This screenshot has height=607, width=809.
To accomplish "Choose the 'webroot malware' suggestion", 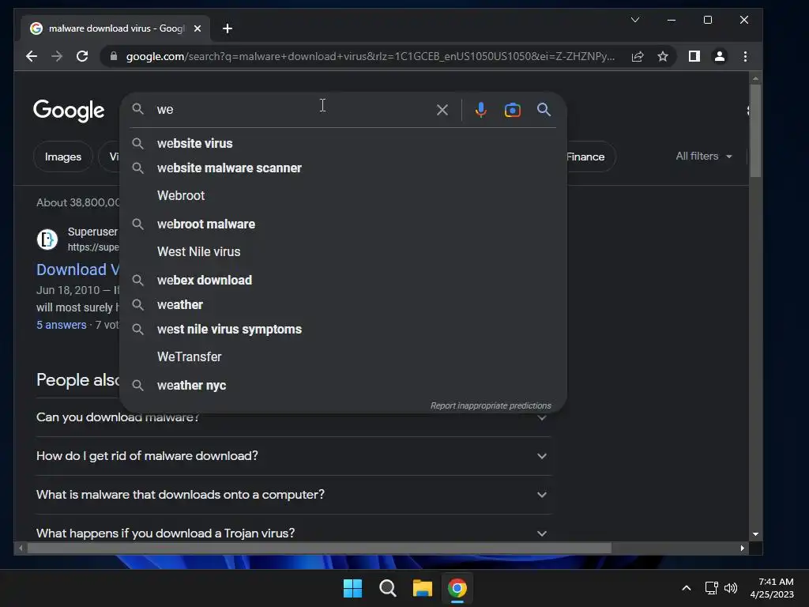I will pyautogui.click(x=343, y=224).
